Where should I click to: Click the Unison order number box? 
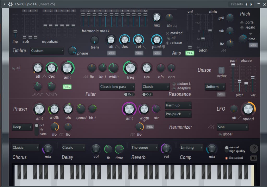pos(221,70)
